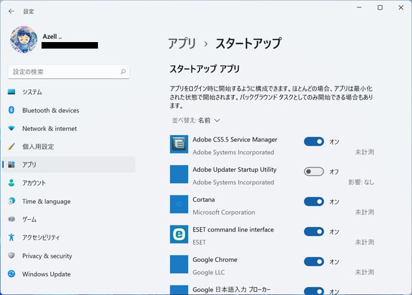The image size is (412, 295).
Task: Select the Time & language globe icon
Action: (11, 201)
